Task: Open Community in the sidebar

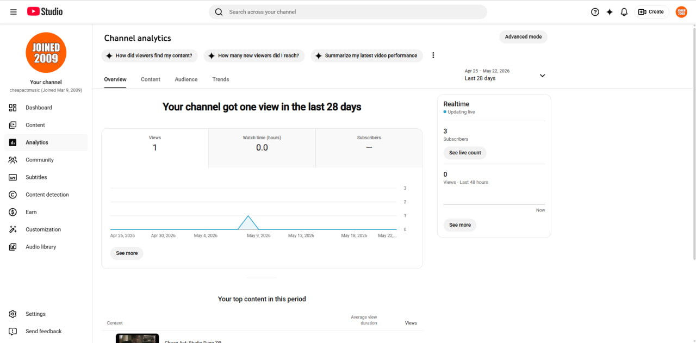Action: (46, 160)
